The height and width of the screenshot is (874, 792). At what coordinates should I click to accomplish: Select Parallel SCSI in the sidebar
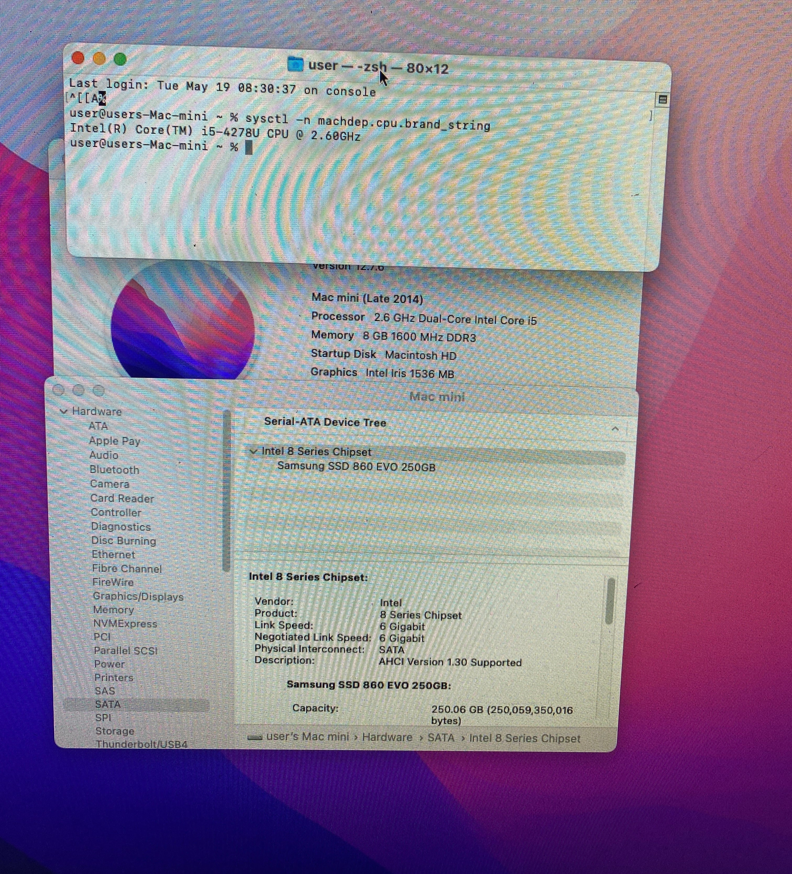click(126, 651)
